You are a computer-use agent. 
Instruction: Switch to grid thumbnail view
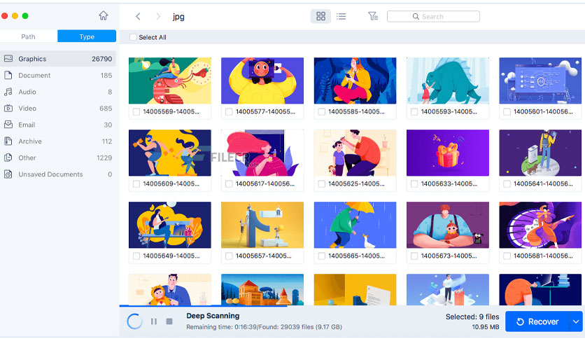coord(320,16)
